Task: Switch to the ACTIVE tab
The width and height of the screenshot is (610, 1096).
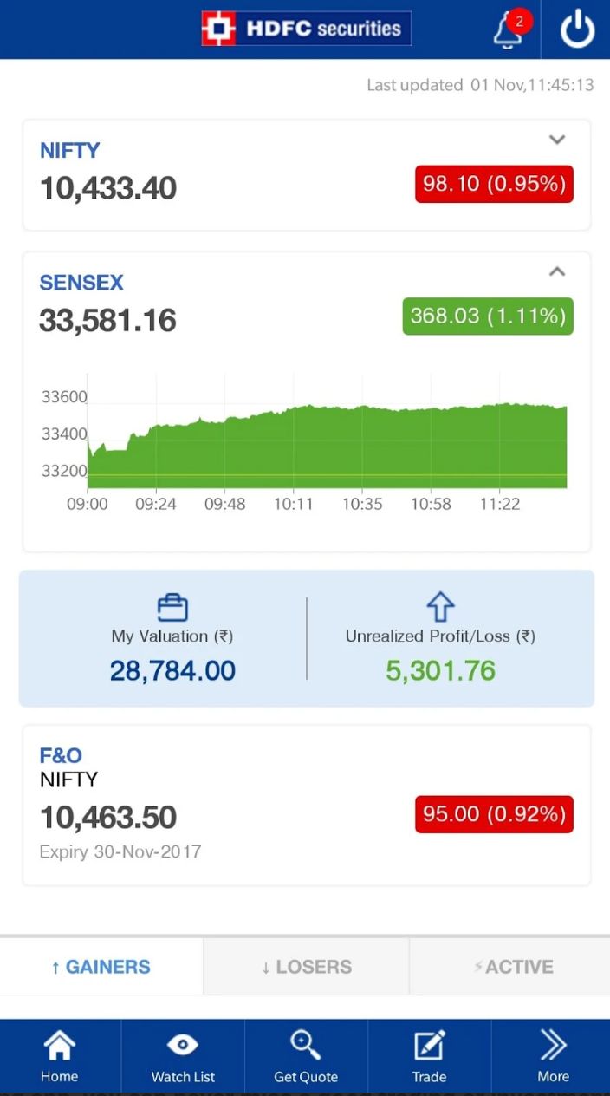Action: click(511, 967)
